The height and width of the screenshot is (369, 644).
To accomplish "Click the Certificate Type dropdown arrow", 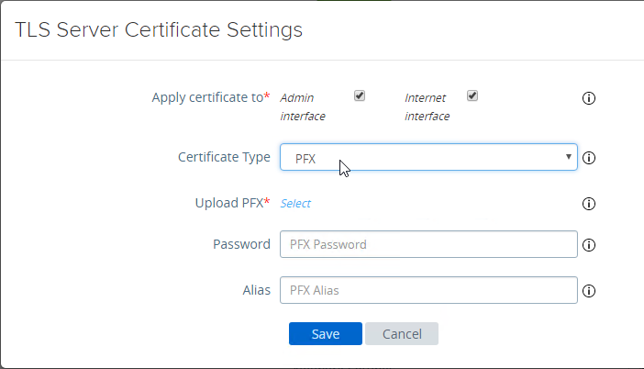I will tap(569, 158).
